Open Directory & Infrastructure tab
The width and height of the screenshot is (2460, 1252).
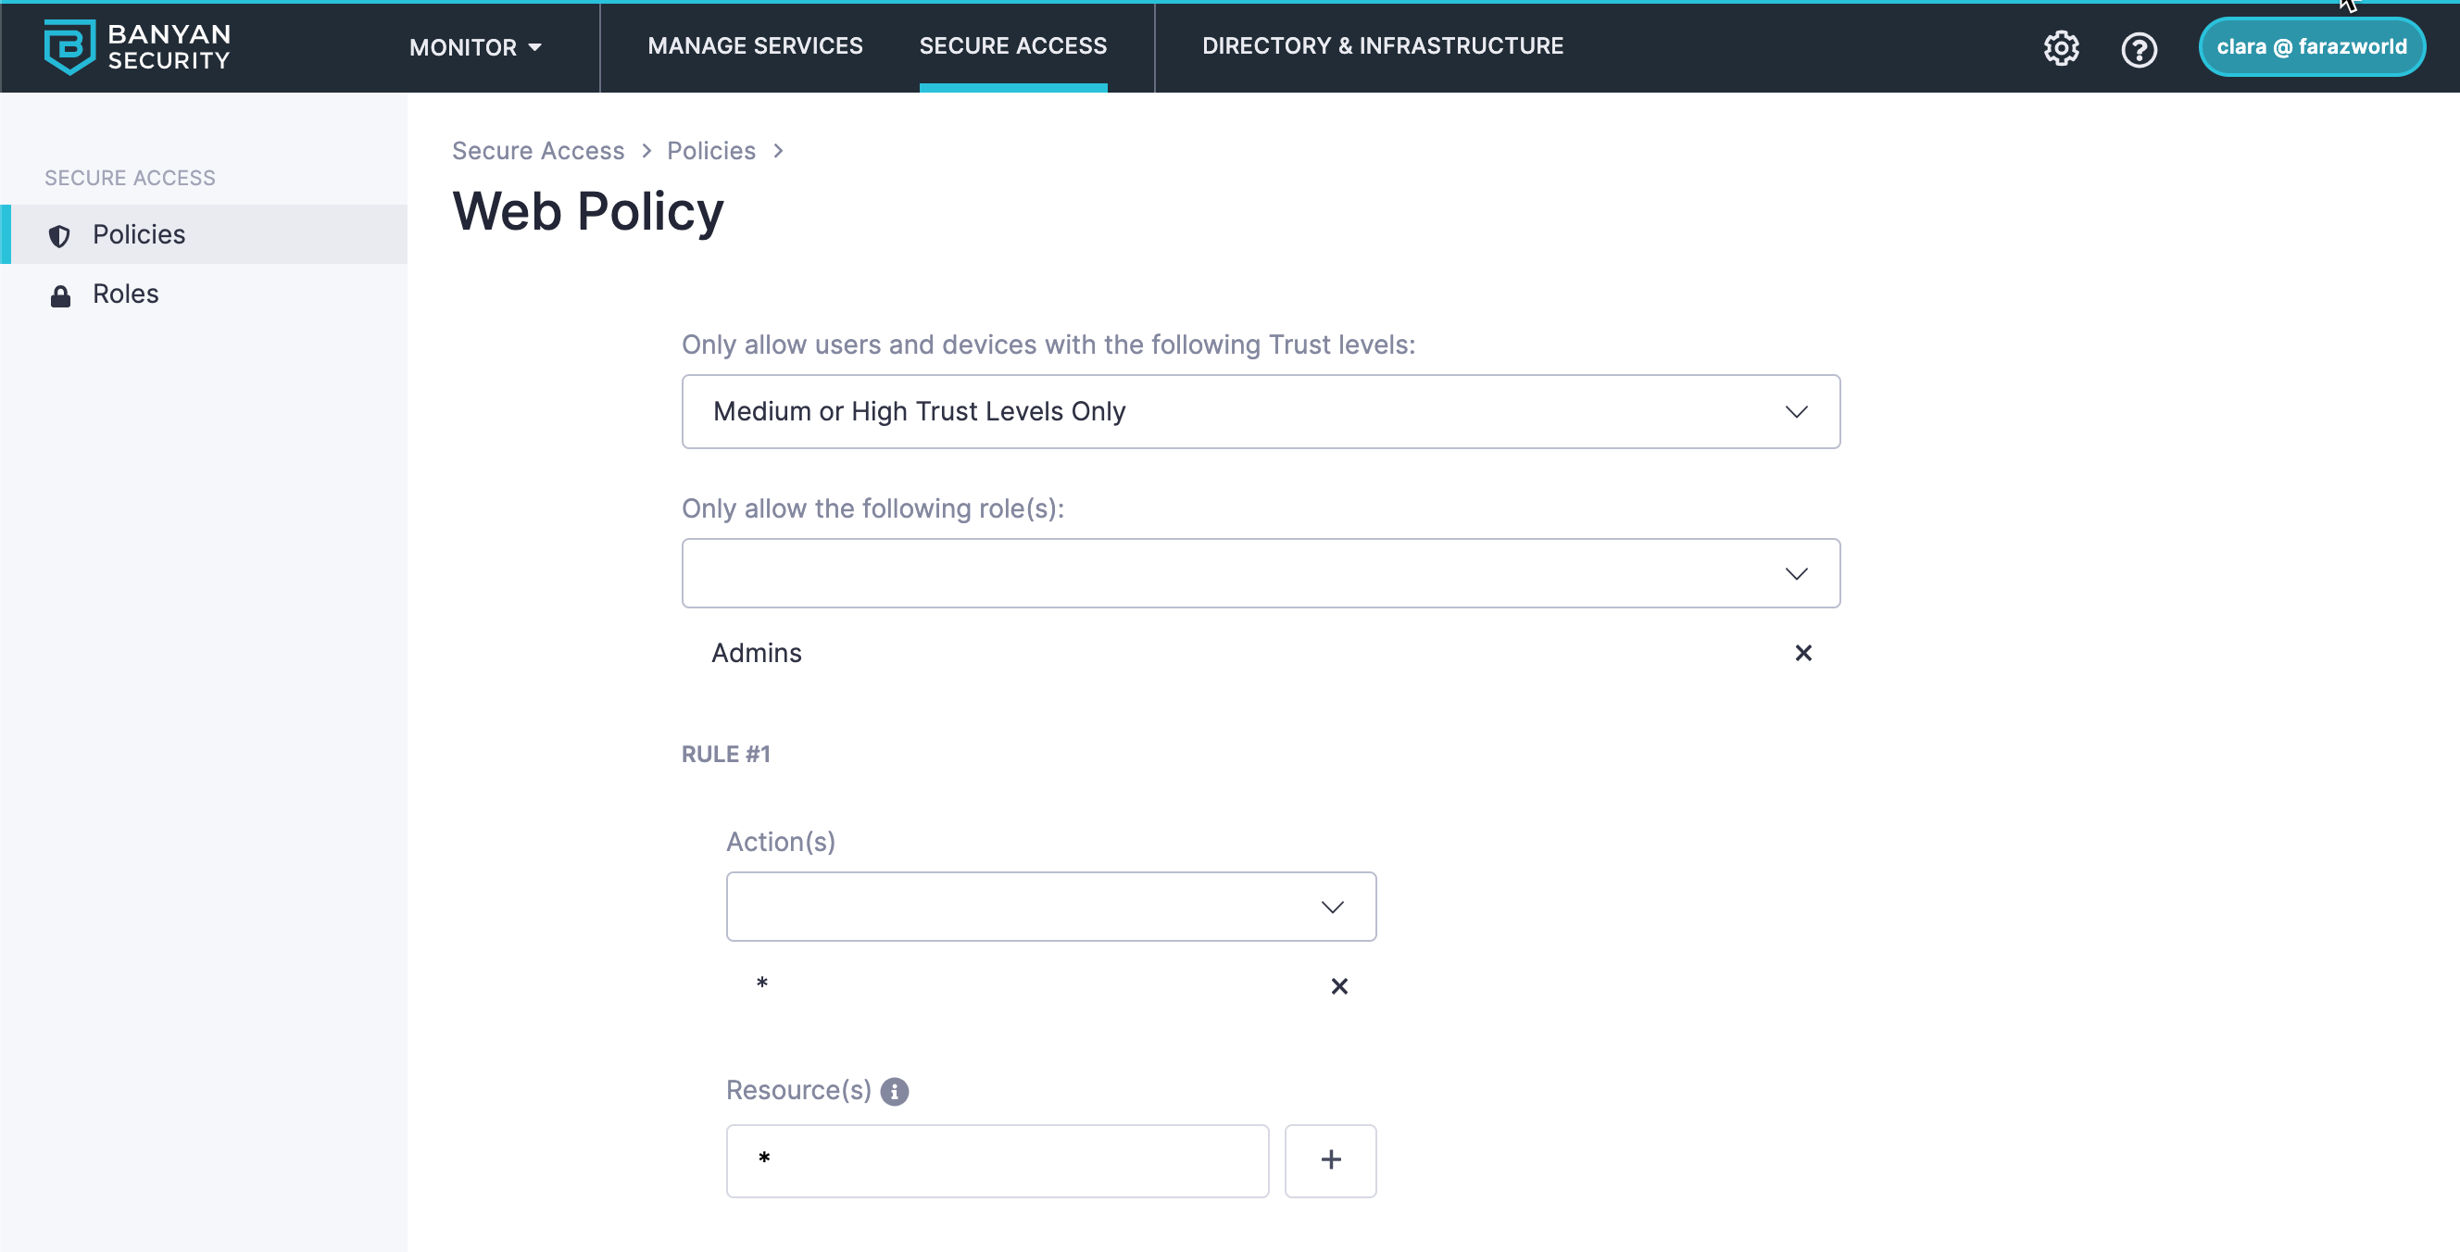(1382, 46)
